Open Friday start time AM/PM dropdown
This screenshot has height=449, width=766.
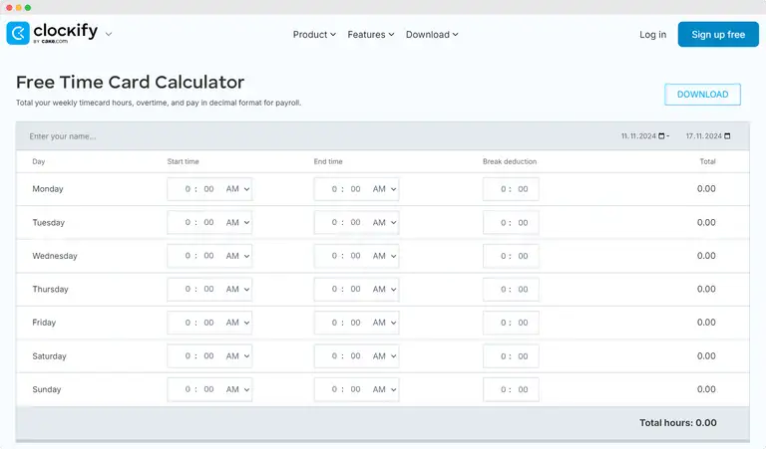point(238,323)
